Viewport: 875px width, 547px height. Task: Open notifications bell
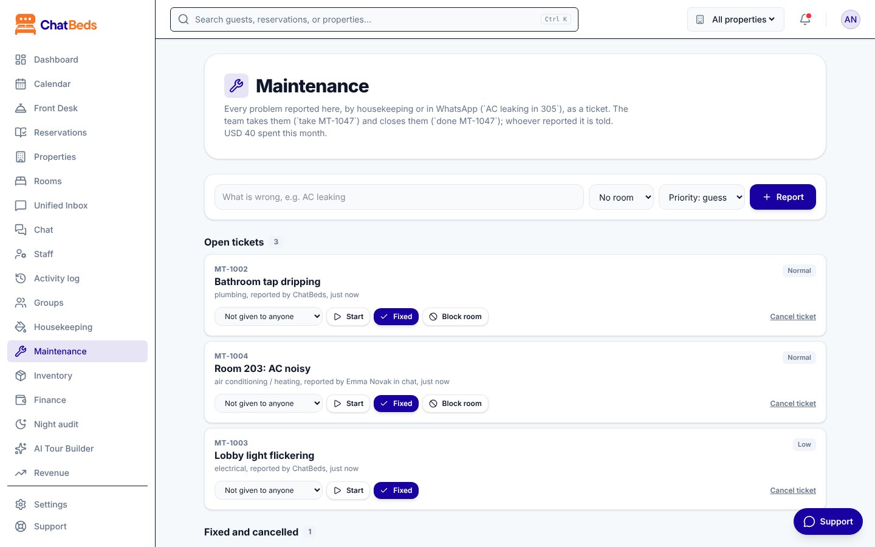coord(805,19)
